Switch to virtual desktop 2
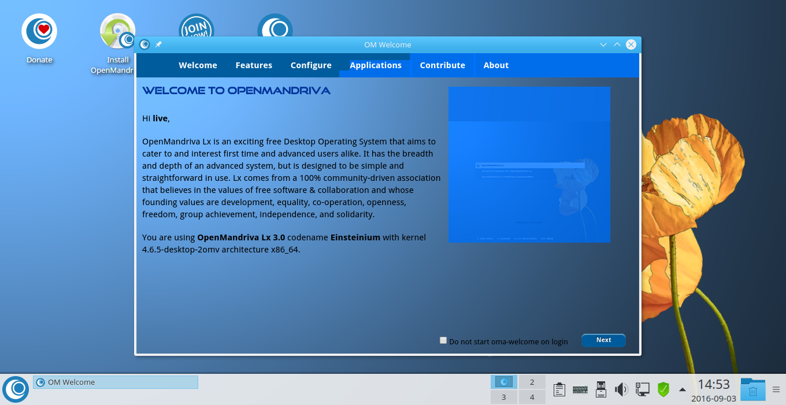This screenshot has width=786, height=405. click(532, 382)
